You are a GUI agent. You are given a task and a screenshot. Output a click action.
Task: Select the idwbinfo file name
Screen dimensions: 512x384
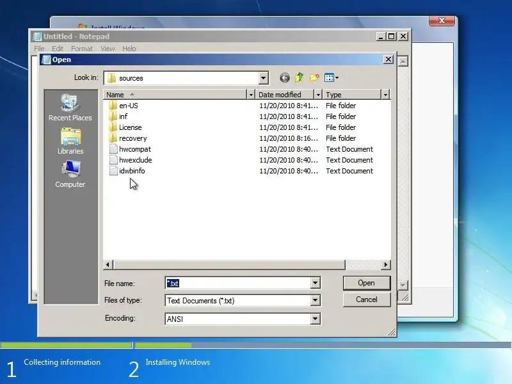coord(132,171)
